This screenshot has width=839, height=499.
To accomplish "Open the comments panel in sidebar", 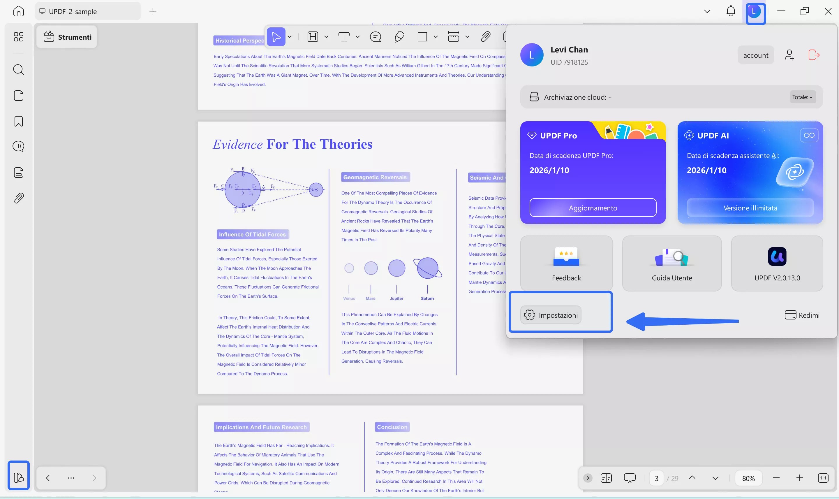I will (x=18, y=146).
